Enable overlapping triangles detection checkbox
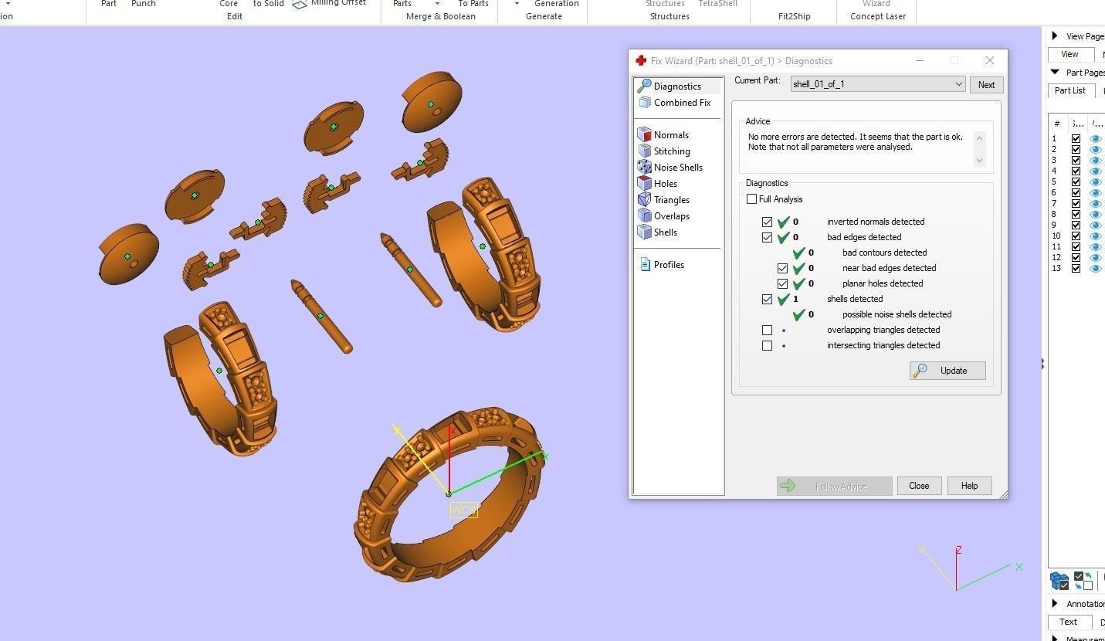 [767, 330]
